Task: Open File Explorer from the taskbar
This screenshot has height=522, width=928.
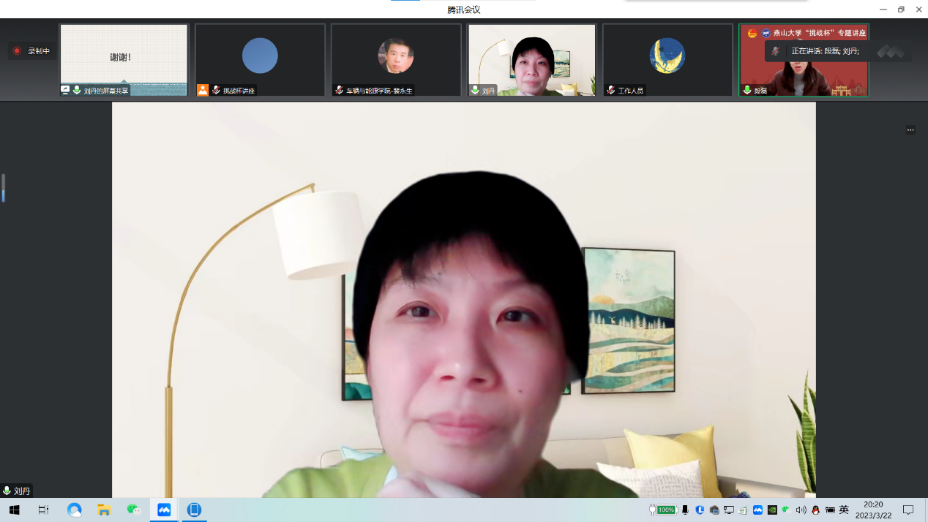Action: tap(104, 510)
